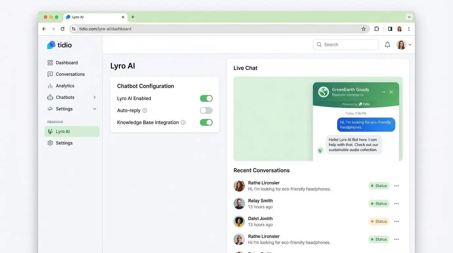Open the browser extensions puzzle icon
This screenshot has width=453, height=253.
point(377,29)
